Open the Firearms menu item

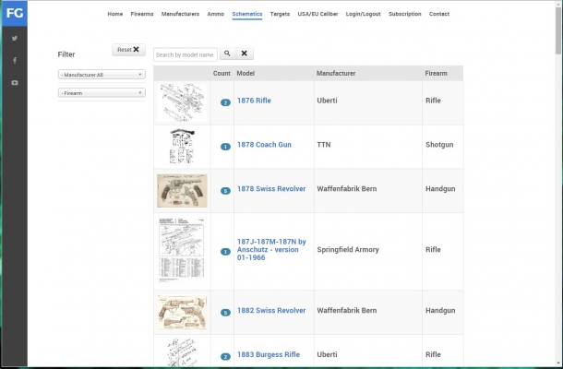point(142,14)
